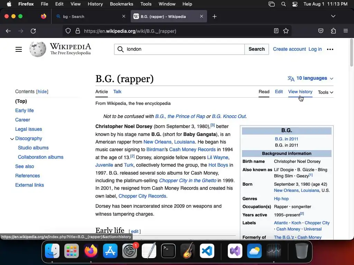
Task: Click the Create account link
Action: pos(289,49)
